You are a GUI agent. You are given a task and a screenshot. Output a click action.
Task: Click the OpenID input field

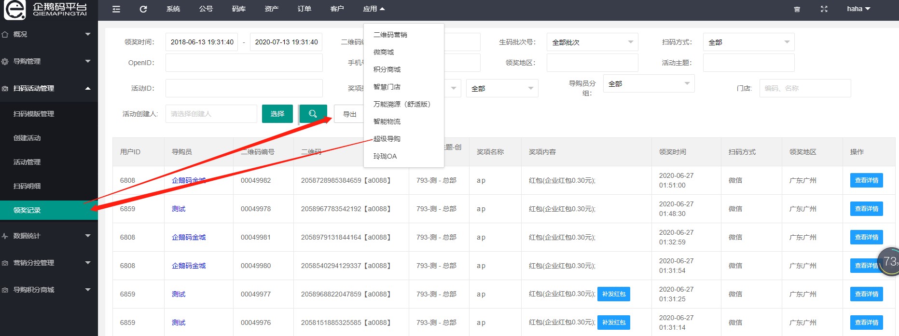244,63
